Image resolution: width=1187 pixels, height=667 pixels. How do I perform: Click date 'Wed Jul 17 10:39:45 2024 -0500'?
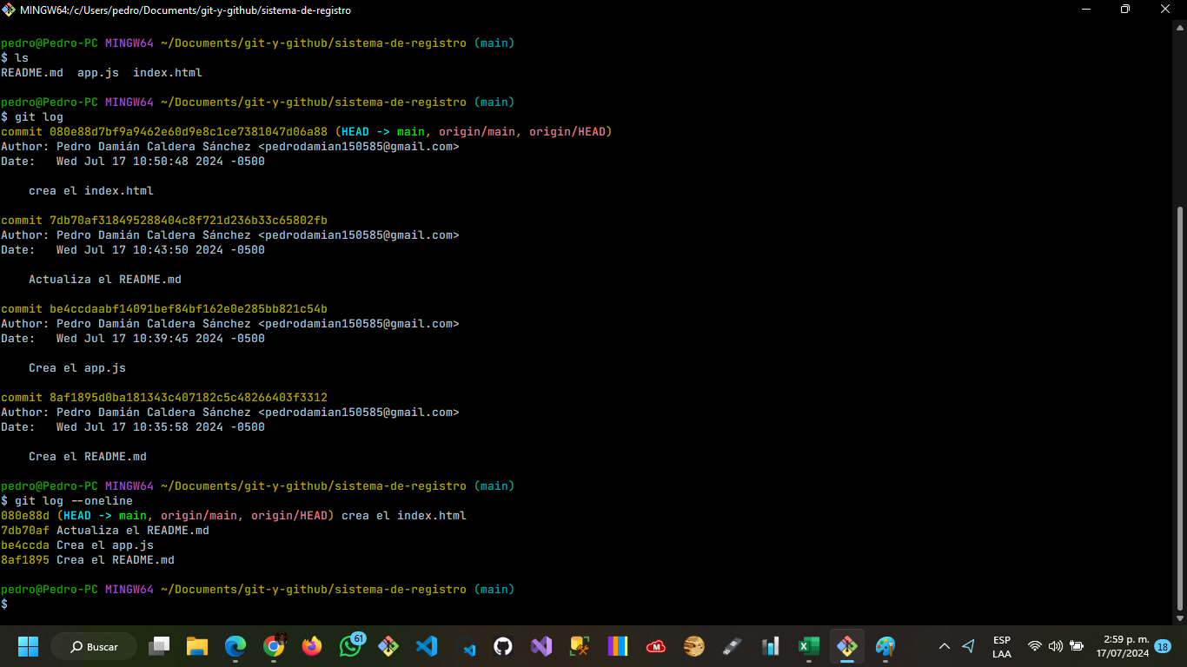point(161,339)
